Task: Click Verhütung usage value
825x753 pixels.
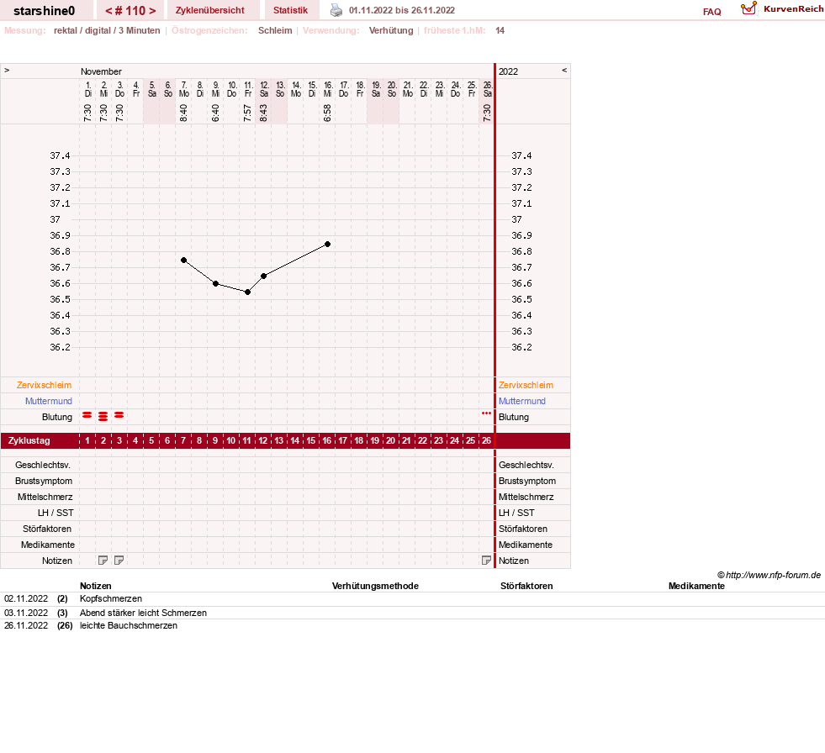Action: 391,30
